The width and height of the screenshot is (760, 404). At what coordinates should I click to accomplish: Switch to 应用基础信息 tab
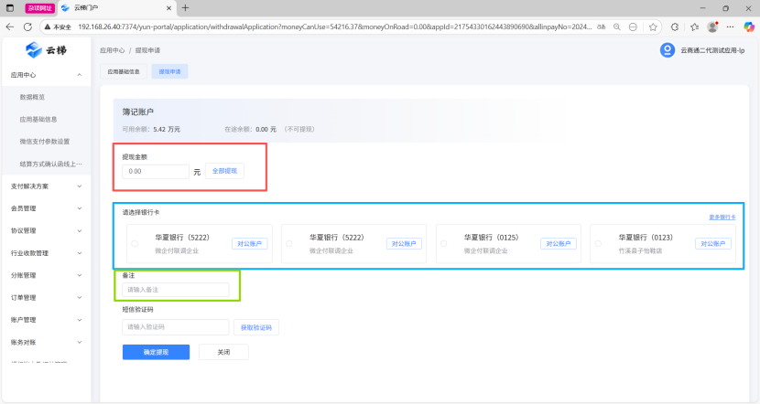point(124,70)
